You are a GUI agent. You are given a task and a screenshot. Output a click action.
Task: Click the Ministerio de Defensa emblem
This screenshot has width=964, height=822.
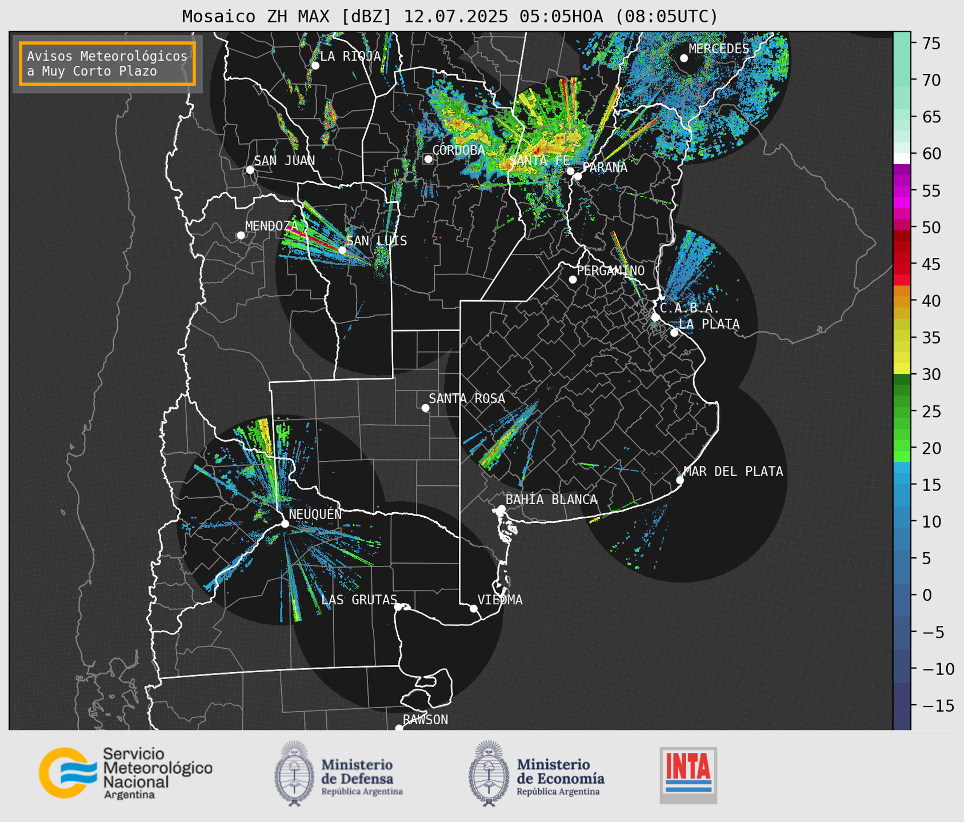click(x=294, y=774)
